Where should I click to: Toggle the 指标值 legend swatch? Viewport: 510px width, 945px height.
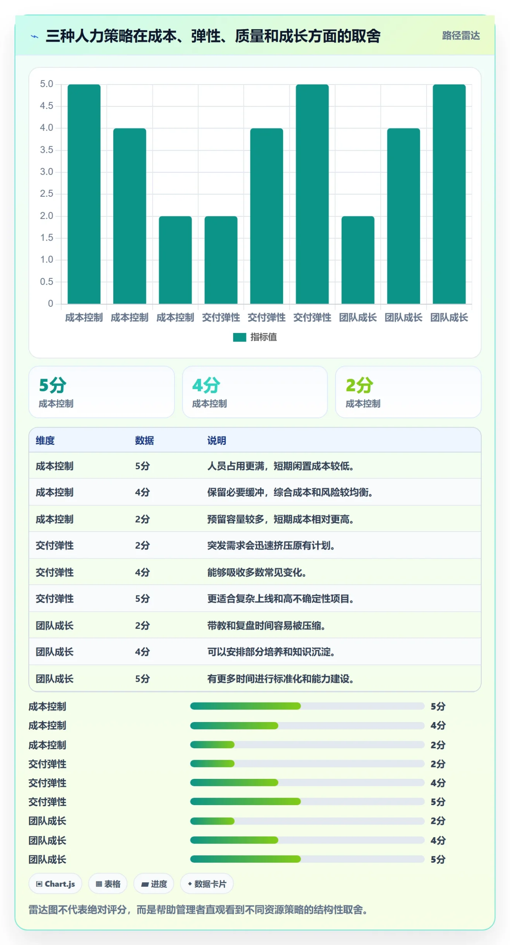240,337
